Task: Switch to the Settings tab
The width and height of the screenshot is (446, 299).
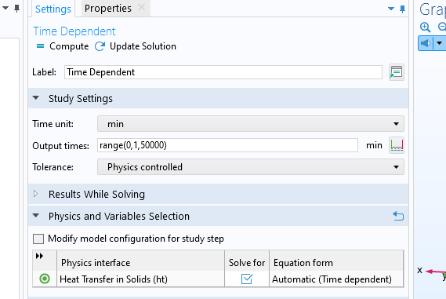Action: pyautogui.click(x=53, y=9)
